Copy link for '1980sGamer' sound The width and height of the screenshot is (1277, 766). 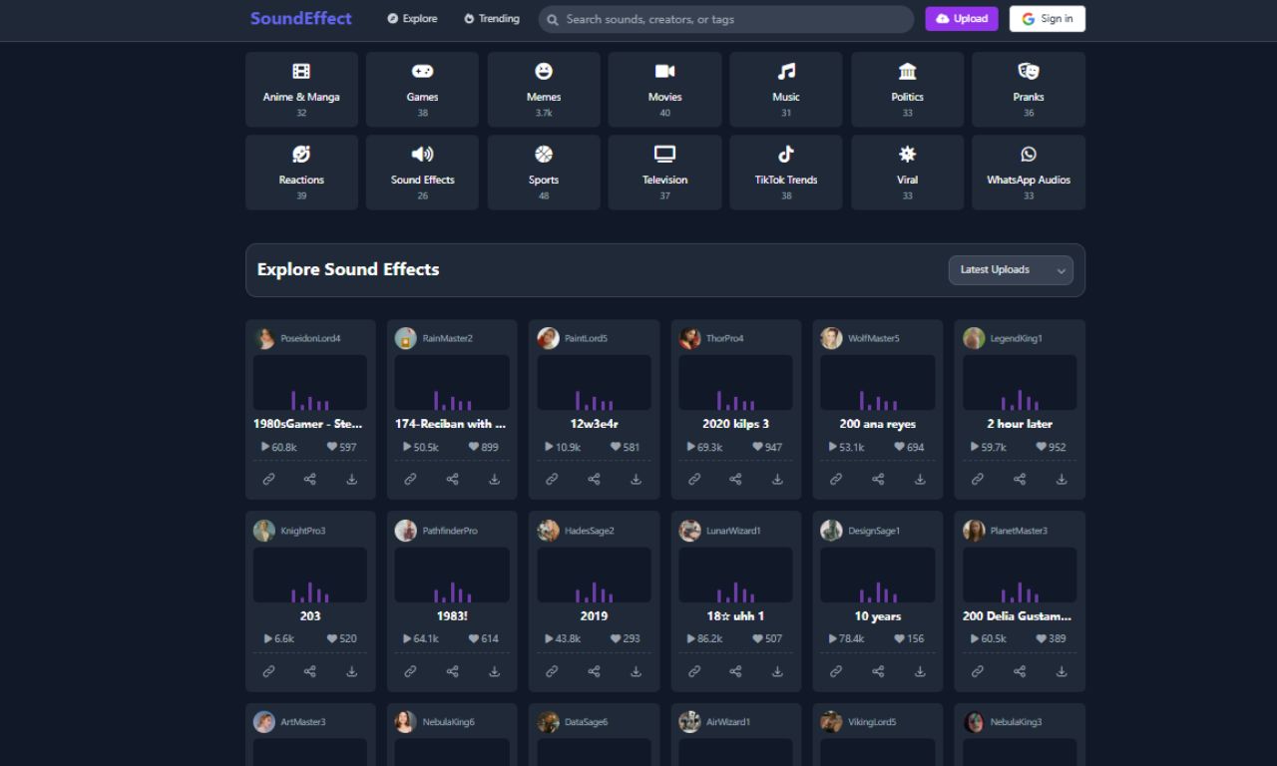(x=268, y=480)
